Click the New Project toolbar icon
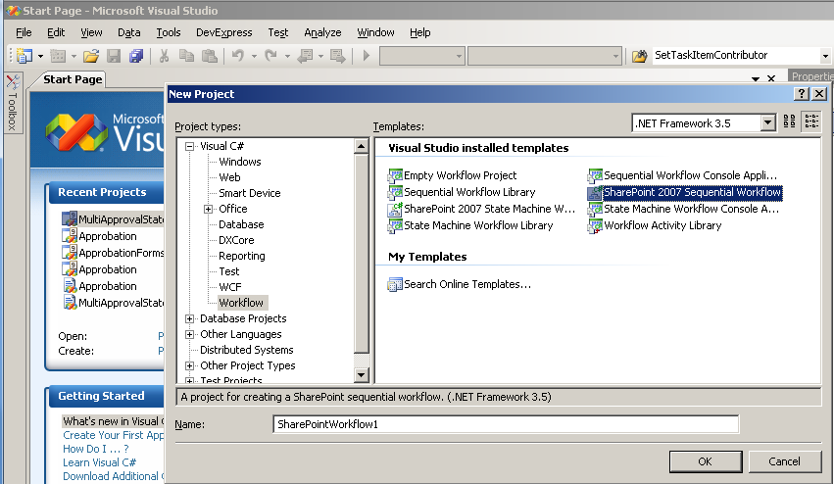Image resolution: width=834 pixels, height=484 pixels. [x=25, y=55]
